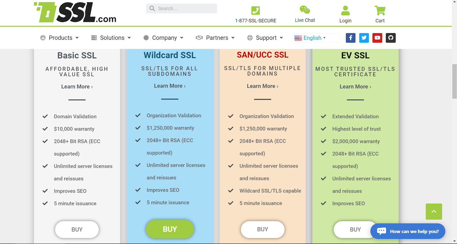Click the Cart label
Image resolution: width=457 pixels, height=244 pixels.
380,21
